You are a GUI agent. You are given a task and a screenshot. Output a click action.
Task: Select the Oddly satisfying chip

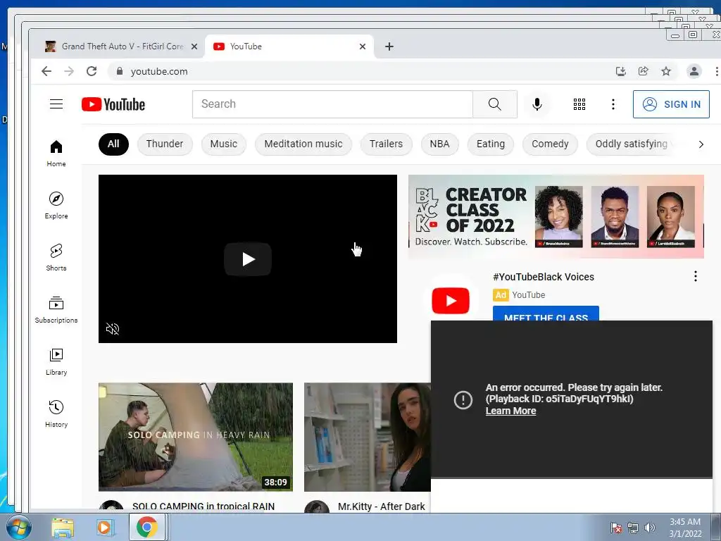(632, 144)
